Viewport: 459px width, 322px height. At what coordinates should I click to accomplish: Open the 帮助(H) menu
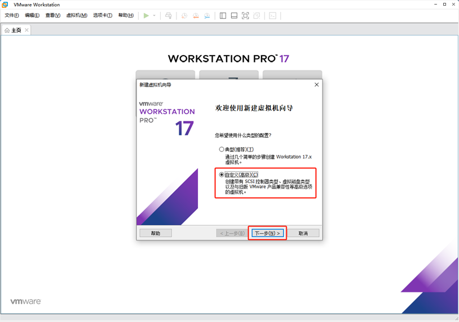point(126,15)
